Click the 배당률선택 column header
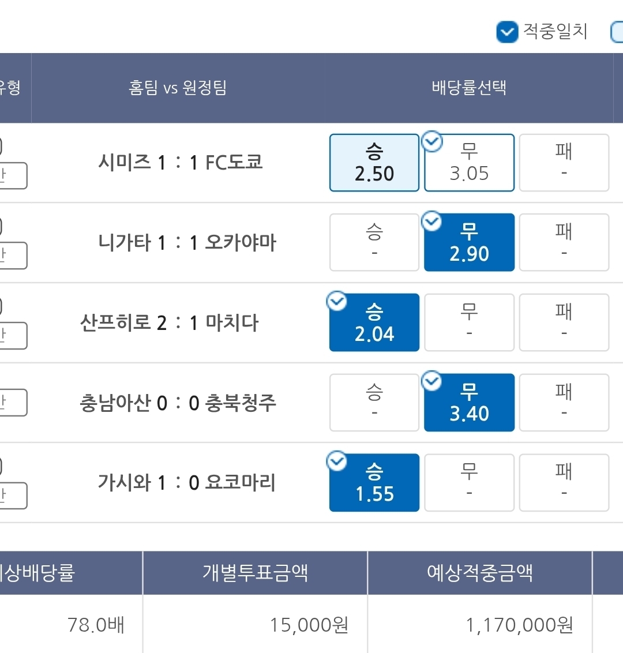The height and width of the screenshot is (653, 623). tap(468, 88)
